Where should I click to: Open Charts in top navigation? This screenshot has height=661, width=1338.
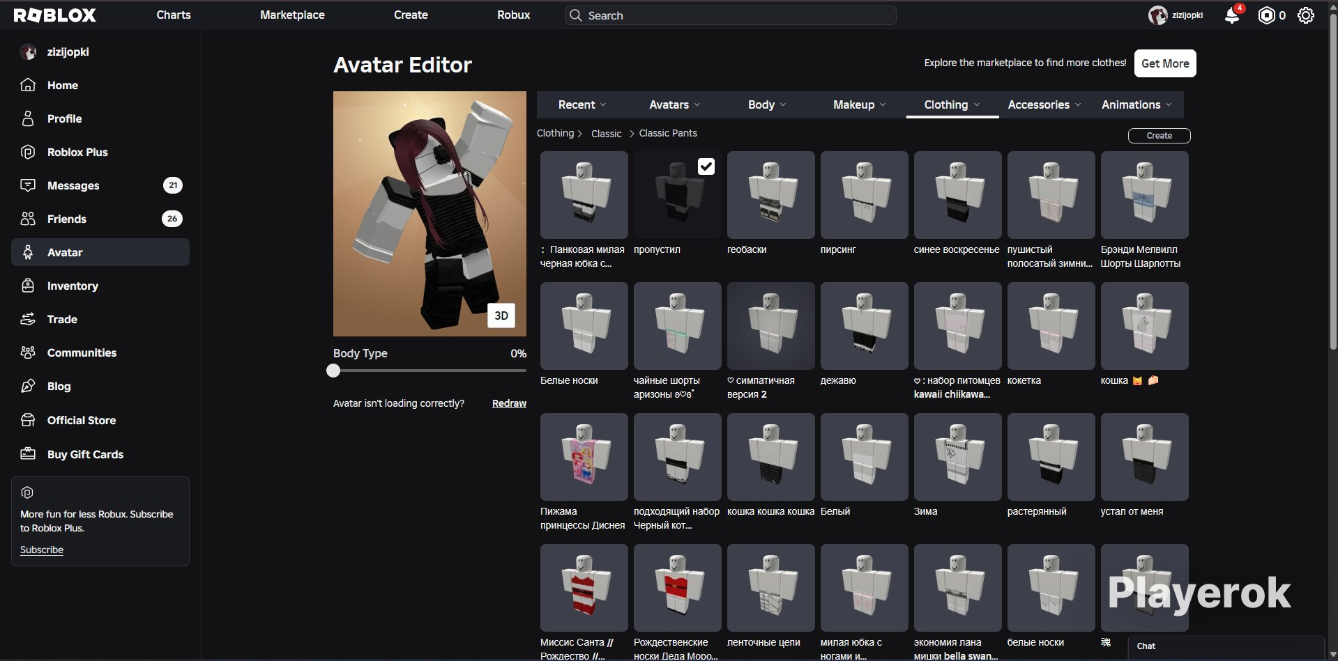[174, 15]
